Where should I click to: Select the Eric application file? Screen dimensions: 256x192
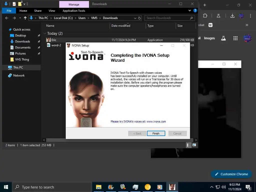[x=120, y=40]
